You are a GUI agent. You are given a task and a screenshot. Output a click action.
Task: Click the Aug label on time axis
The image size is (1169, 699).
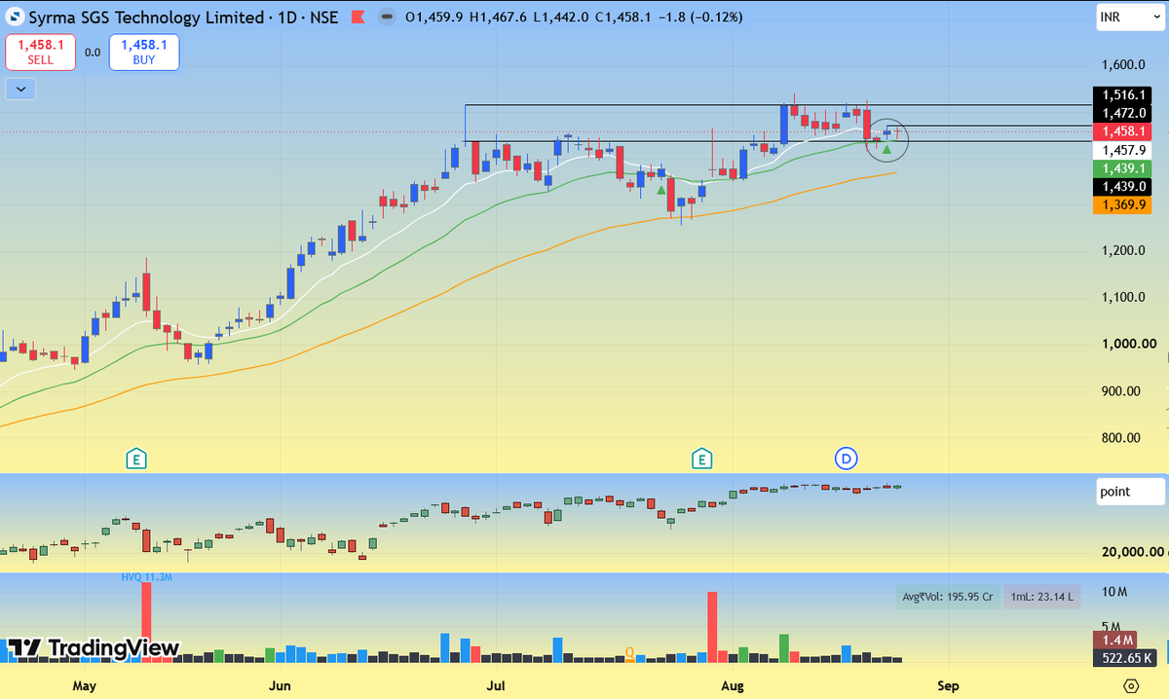(x=733, y=685)
